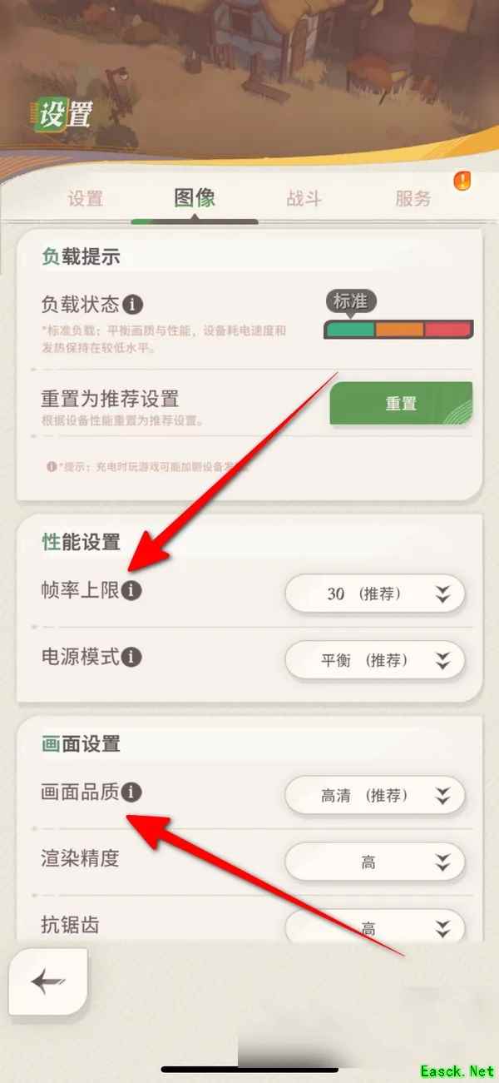Select the 图像 tab

point(195,197)
